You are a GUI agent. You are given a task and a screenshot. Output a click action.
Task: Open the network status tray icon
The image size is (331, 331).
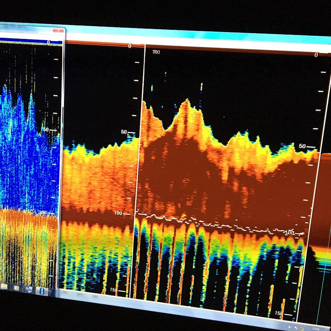click(x=302, y=328)
